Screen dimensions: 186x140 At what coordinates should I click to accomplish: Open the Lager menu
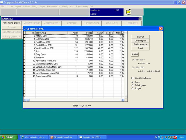[x=42, y=6]
